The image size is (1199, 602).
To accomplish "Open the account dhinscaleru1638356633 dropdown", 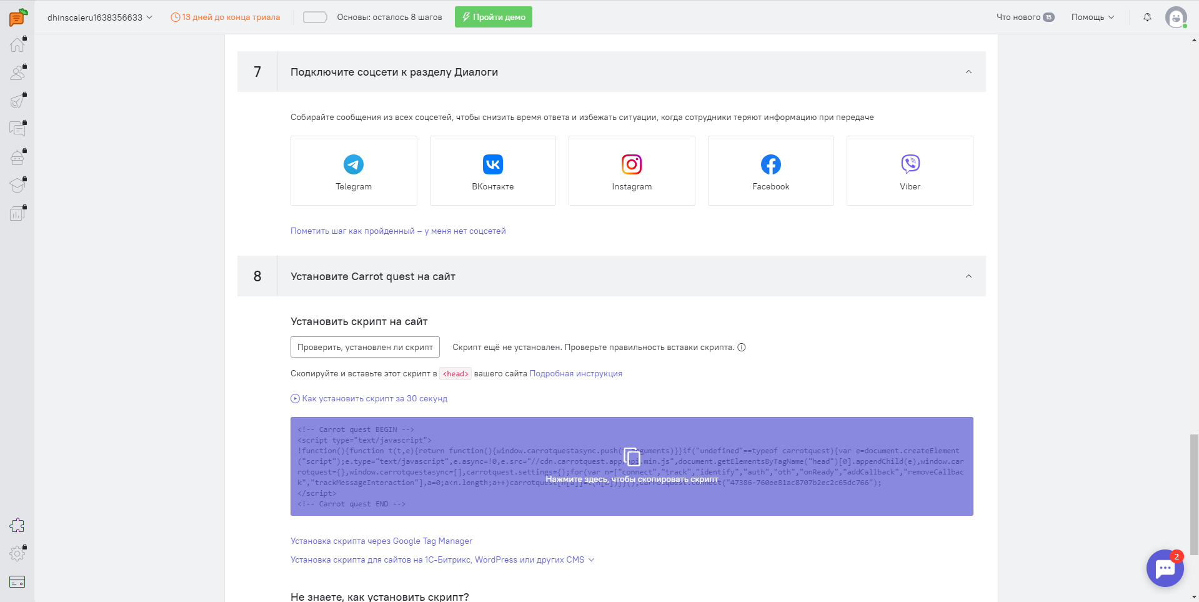I will (100, 18).
